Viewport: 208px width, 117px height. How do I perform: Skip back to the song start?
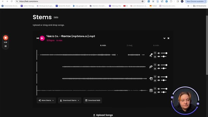click(38, 38)
